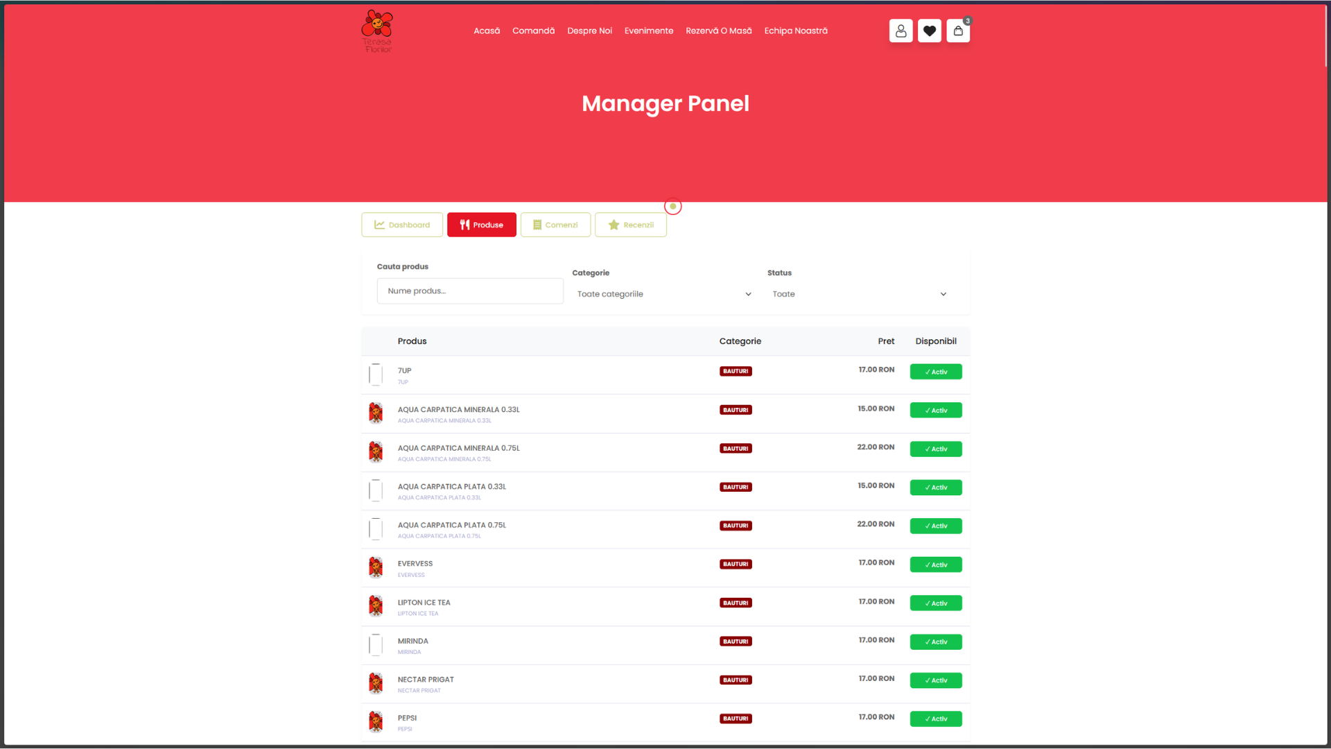The image size is (1331, 749).
Task: Toggle Activ status for Aqua Carpatica Minerala 0.75L
Action: click(936, 449)
